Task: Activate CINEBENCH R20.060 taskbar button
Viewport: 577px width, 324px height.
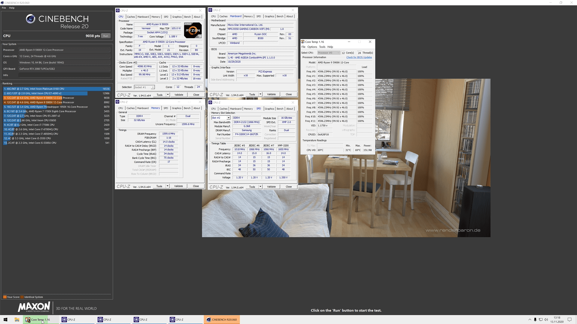Action: (222, 319)
